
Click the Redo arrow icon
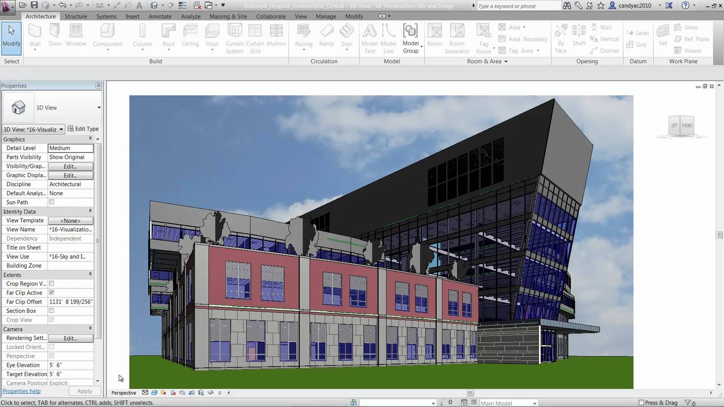[79, 5]
